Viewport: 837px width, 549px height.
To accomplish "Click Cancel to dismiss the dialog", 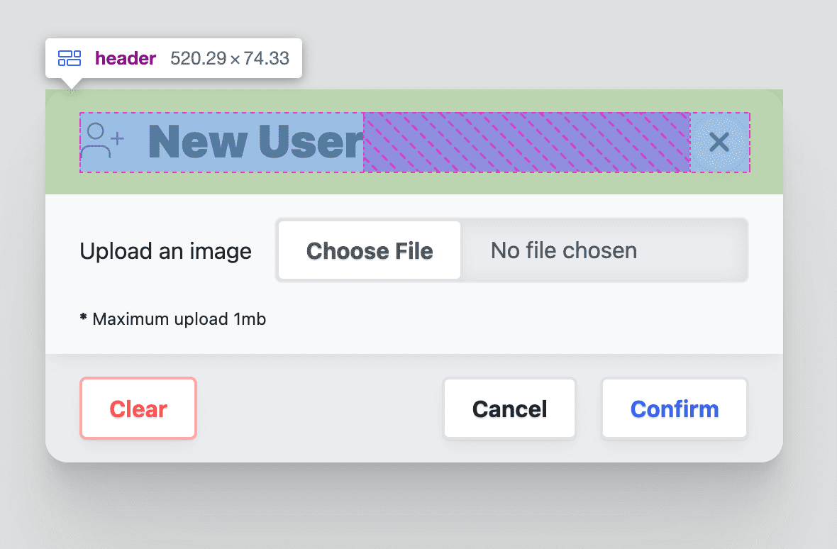I will point(509,409).
